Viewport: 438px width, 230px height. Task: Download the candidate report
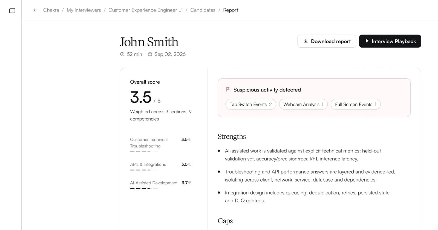click(327, 41)
